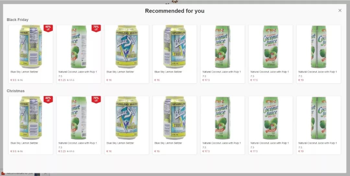Screen dimensions: 350x176
Task: Close the Recommended for you bottom tab
Action: [45, 173]
